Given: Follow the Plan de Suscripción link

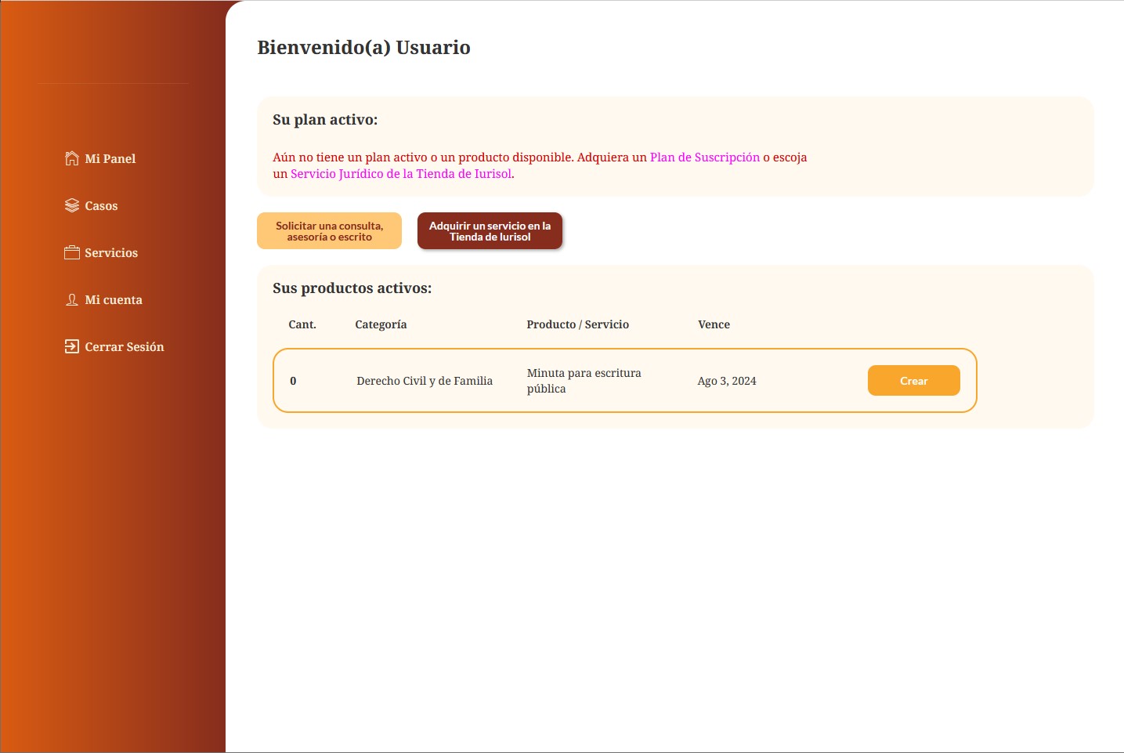Looking at the screenshot, I should pos(704,157).
